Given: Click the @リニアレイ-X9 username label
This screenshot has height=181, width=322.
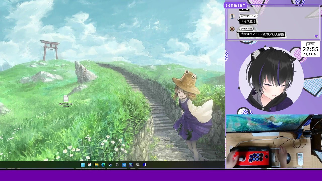Looking at the screenshot, I should point(248,16).
